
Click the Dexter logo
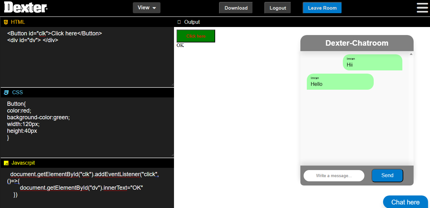tap(26, 7)
